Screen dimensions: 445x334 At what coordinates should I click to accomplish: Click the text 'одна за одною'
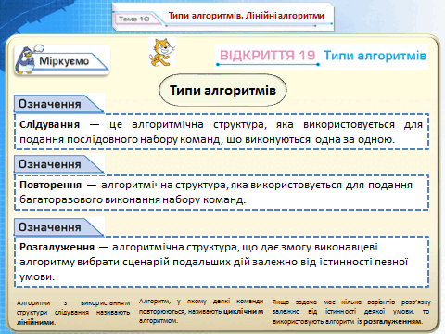point(355,139)
